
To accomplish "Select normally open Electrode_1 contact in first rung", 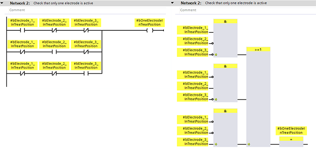I will pyautogui.click(x=22, y=31).
